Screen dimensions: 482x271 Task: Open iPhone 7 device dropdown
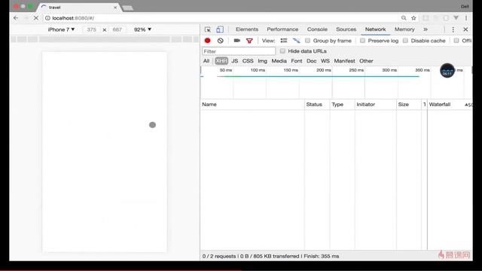coord(61,29)
